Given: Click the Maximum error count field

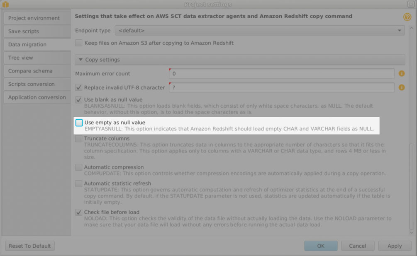Looking at the screenshot, I should pos(282,74).
